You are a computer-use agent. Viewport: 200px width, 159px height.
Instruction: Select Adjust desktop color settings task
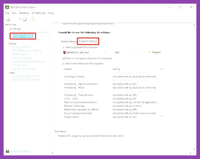click(27, 50)
